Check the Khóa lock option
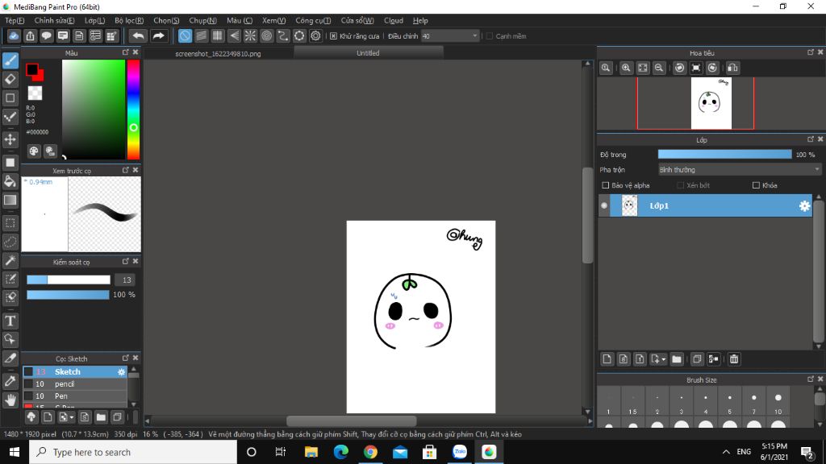The image size is (826, 464). point(756,185)
